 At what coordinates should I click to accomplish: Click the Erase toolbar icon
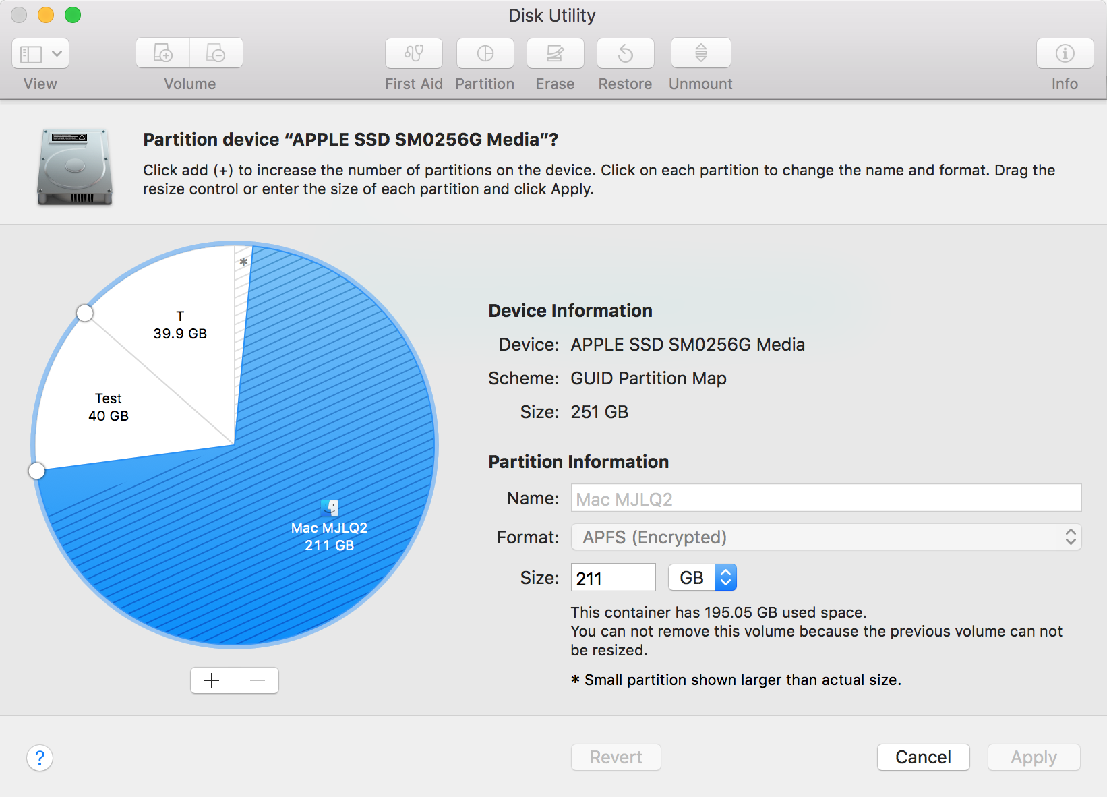click(556, 53)
